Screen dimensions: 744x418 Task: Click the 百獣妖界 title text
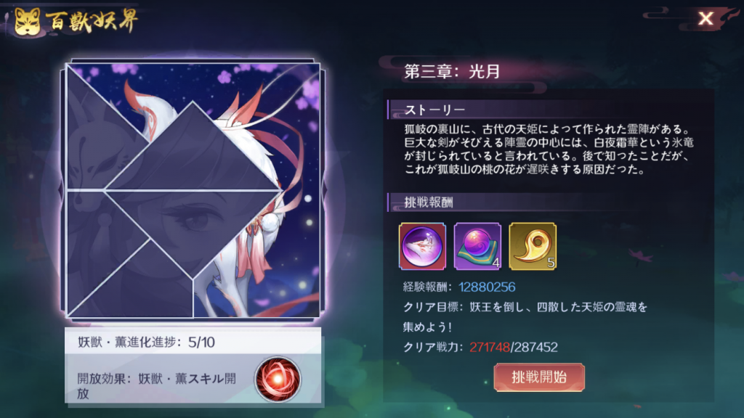pos(92,21)
